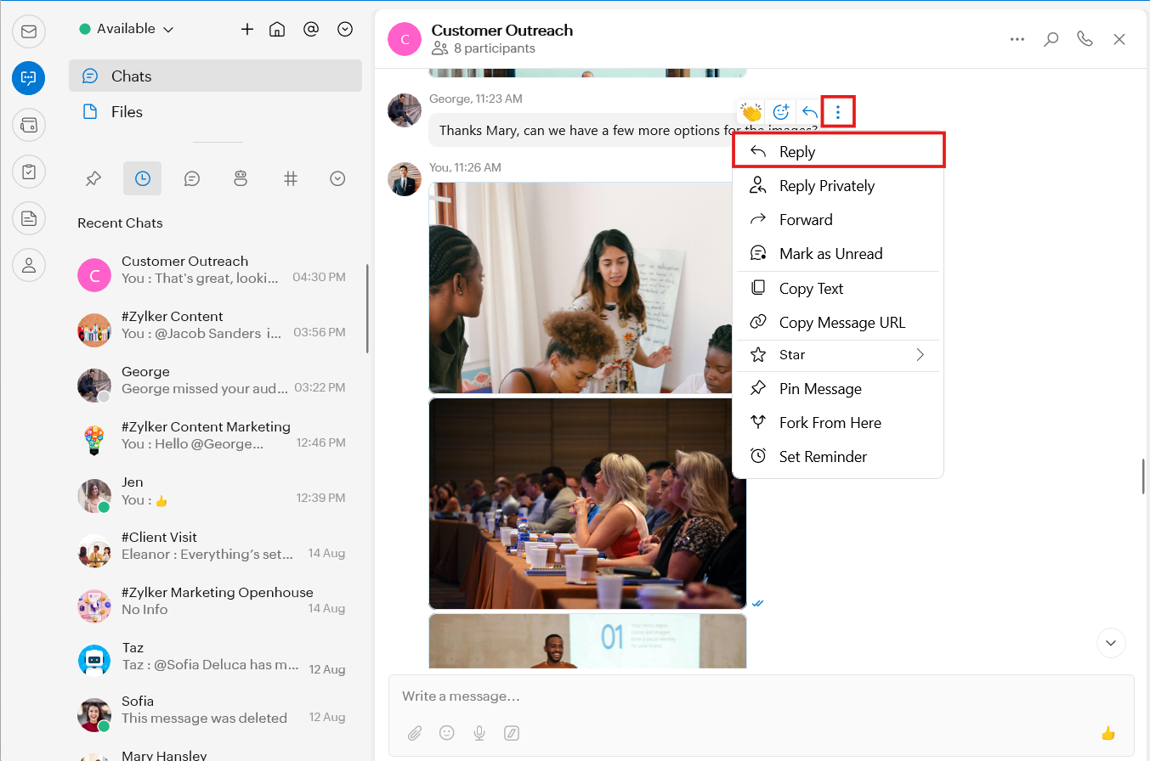
Task: Show direct chats bubble filter
Action: coord(192,178)
